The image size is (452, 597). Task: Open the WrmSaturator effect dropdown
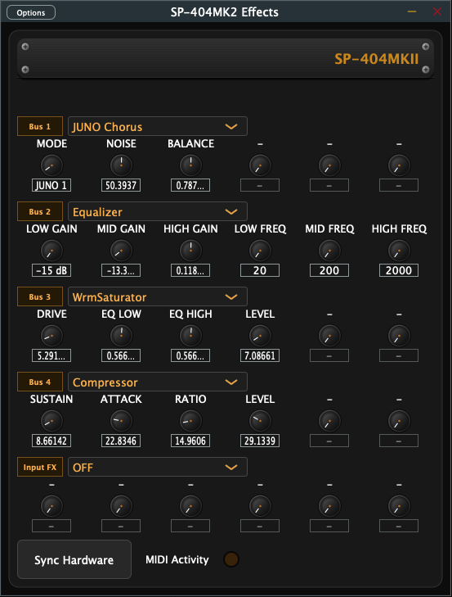pyautogui.click(x=158, y=297)
